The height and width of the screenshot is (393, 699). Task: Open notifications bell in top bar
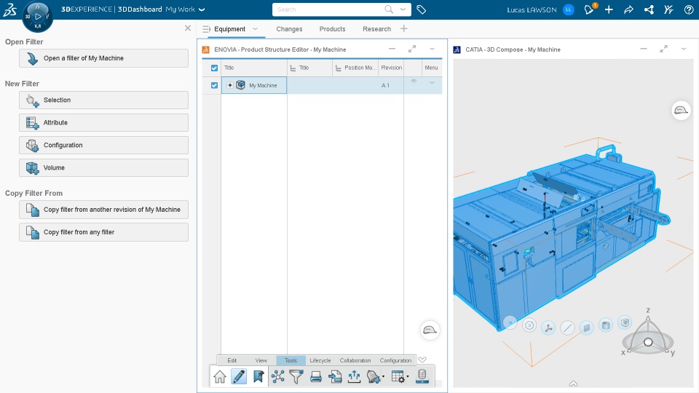(589, 9)
